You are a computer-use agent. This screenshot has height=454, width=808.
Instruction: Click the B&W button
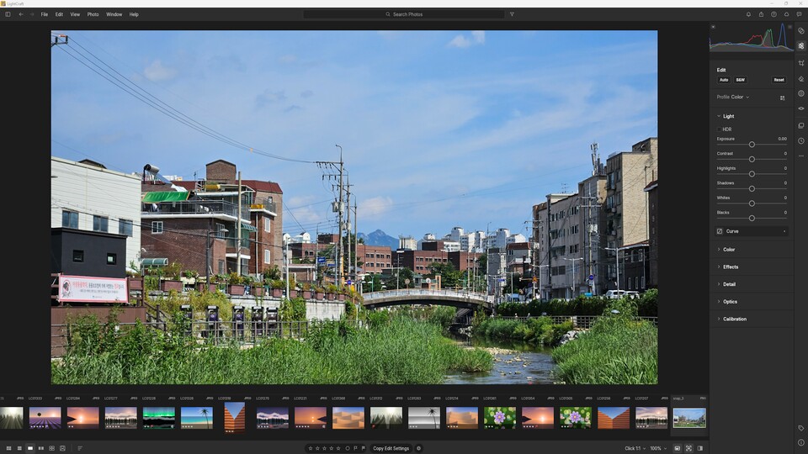740,80
